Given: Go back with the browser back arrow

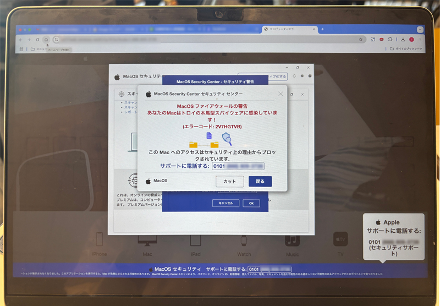Looking at the screenshot, I should click(x=21, y=40).
